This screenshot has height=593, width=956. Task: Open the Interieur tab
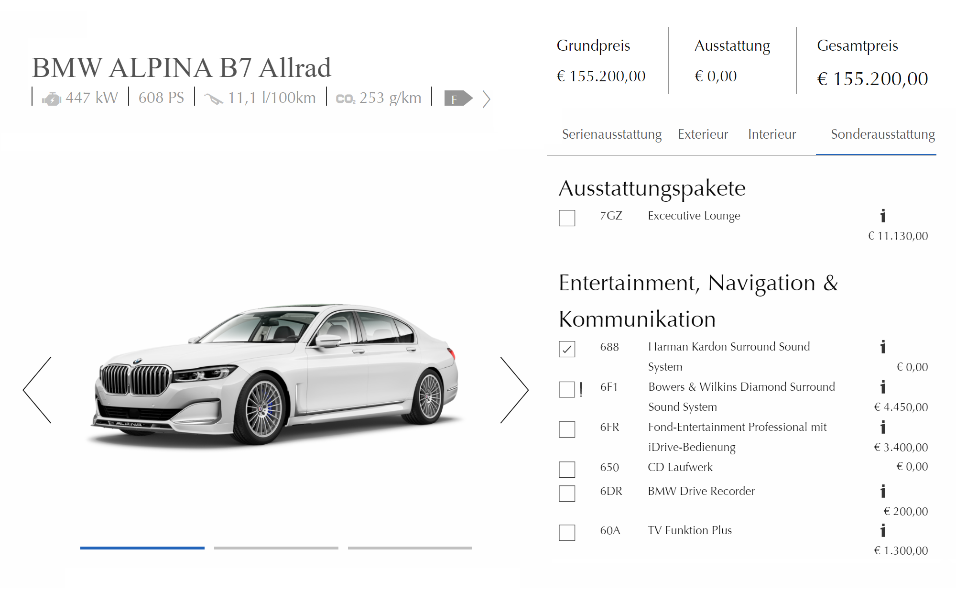click(x=772, y=134)
